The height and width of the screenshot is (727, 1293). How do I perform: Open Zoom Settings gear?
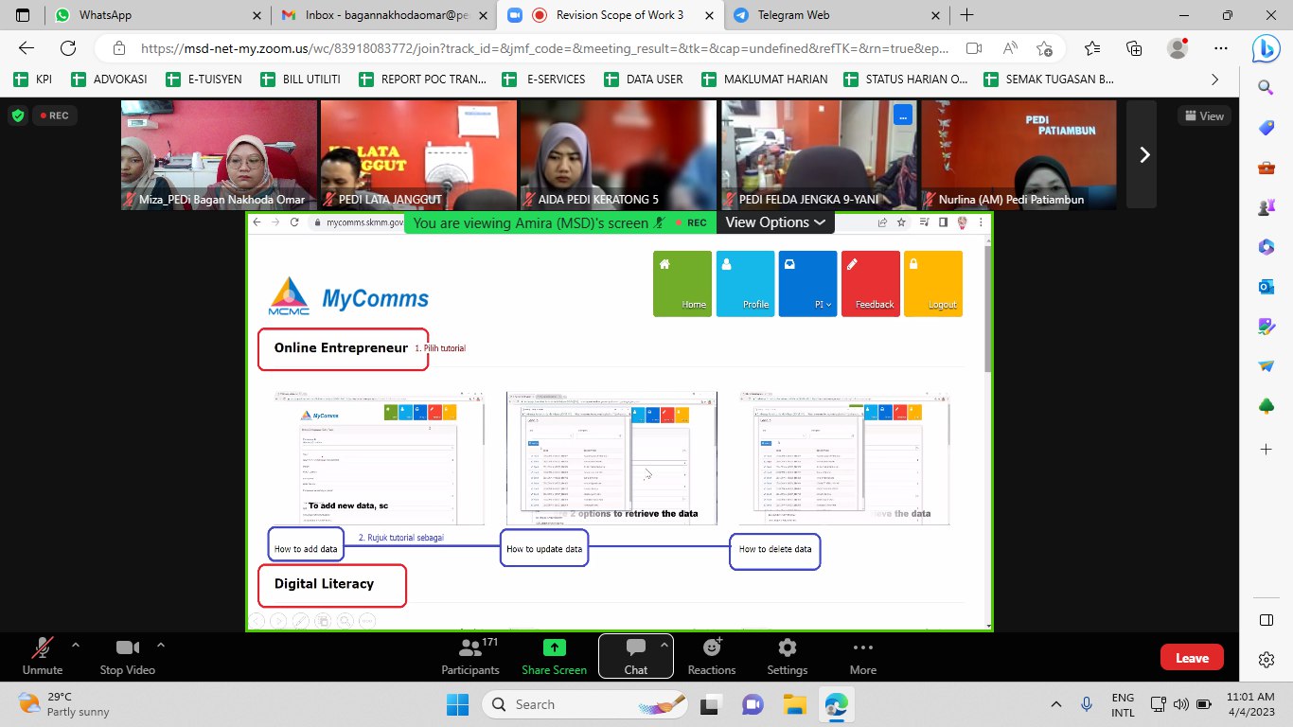click(x=788, y=656)
